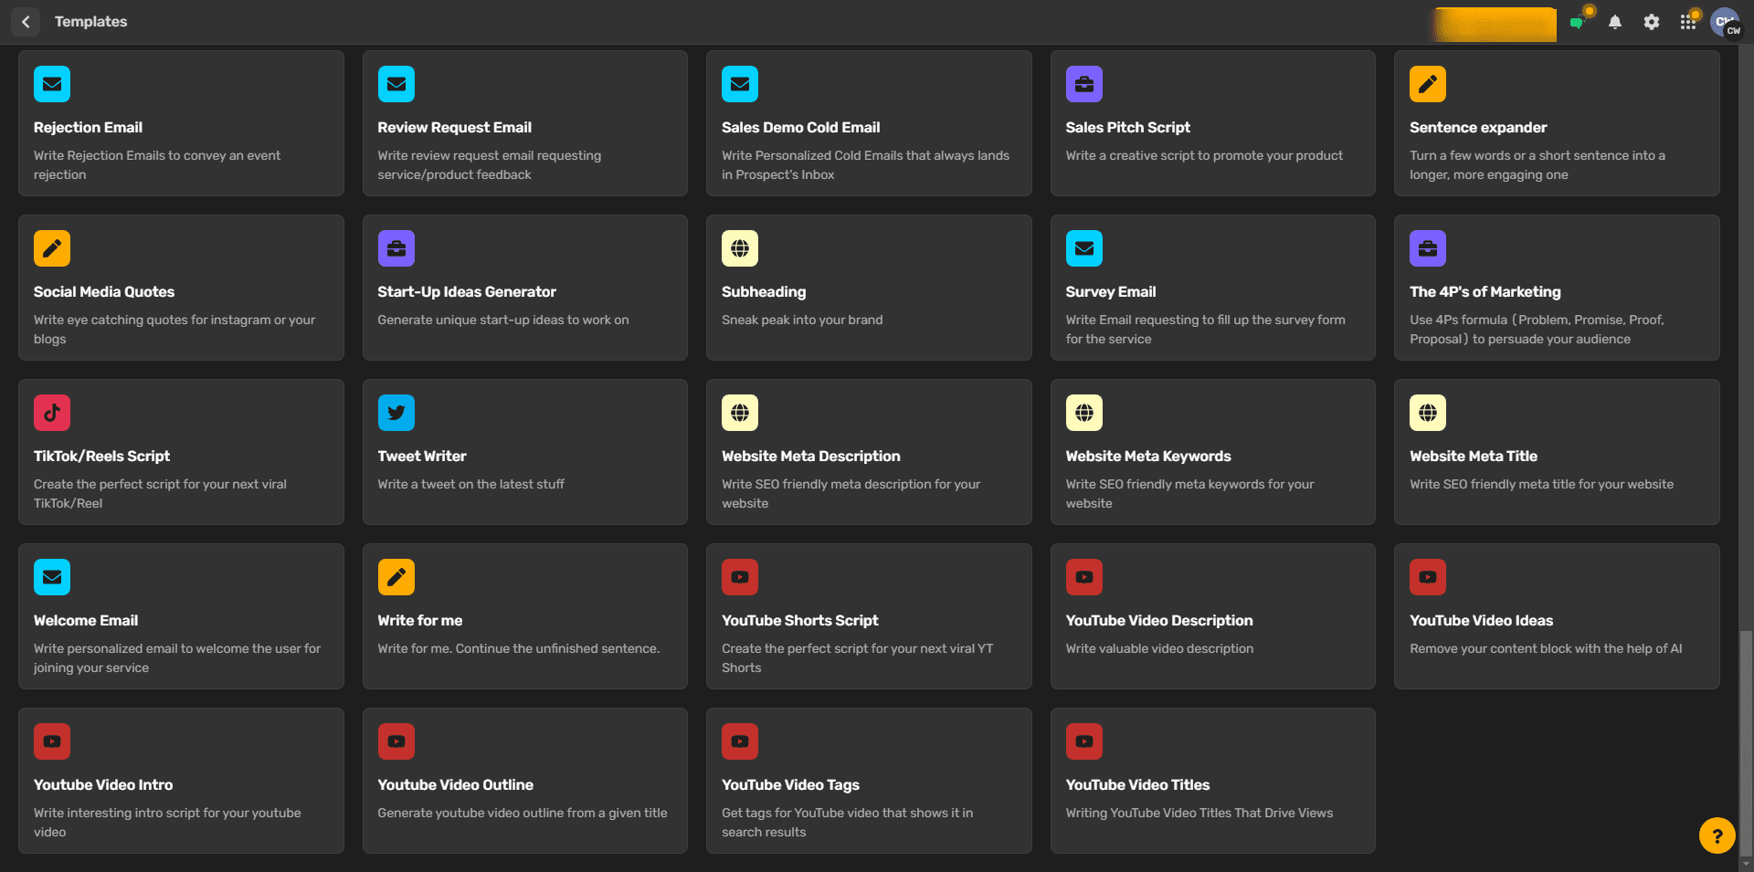The width and height of the screenshot is (1754, 872).
Task: Open the settings gear icon
Action: (x=1652, y=21)
